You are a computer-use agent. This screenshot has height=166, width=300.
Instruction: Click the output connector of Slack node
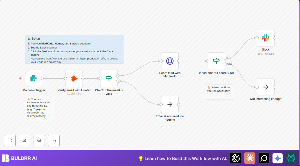click(x=275, y=38)
